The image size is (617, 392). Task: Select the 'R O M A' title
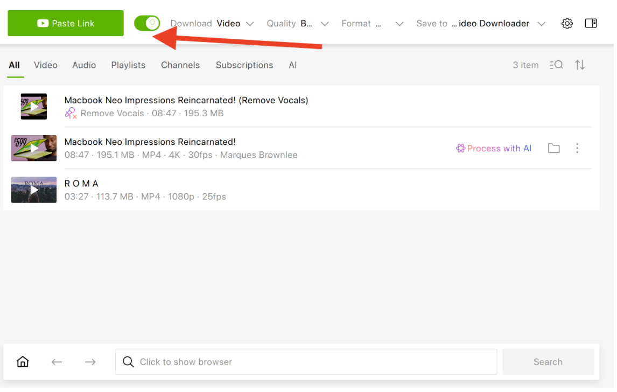(81, 184)
